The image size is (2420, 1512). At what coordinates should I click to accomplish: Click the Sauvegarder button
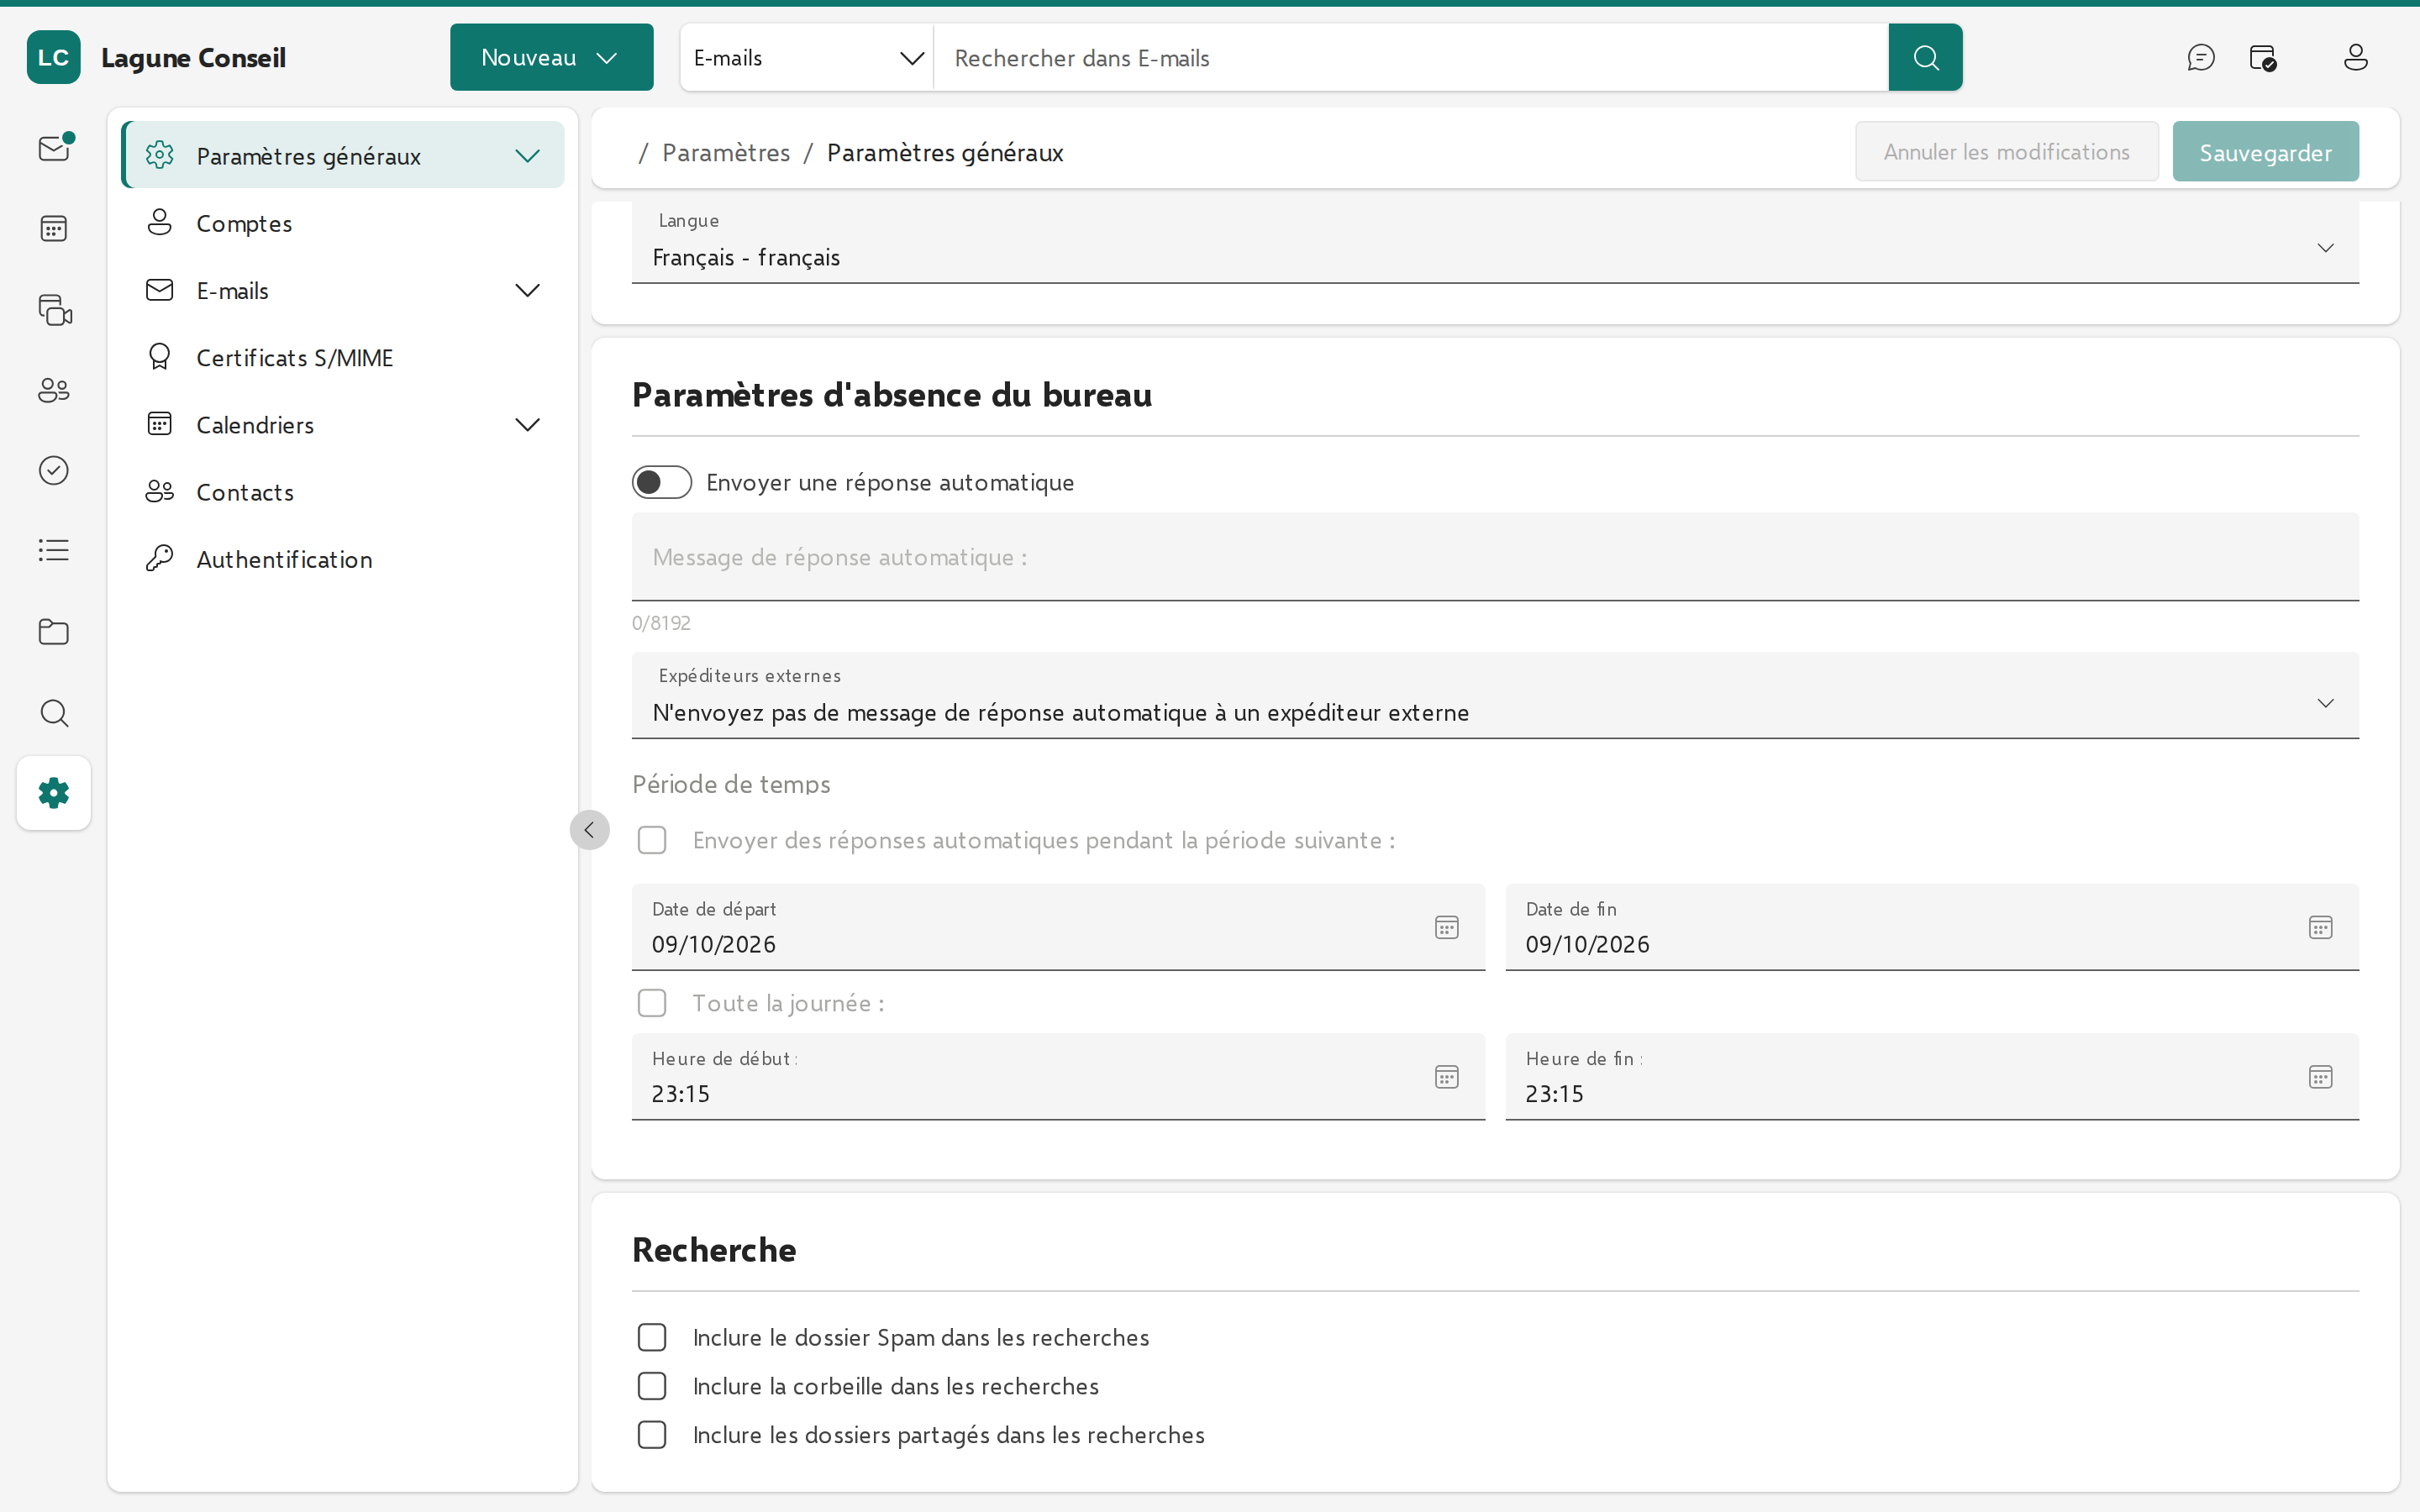click(x=2265, y=152)
